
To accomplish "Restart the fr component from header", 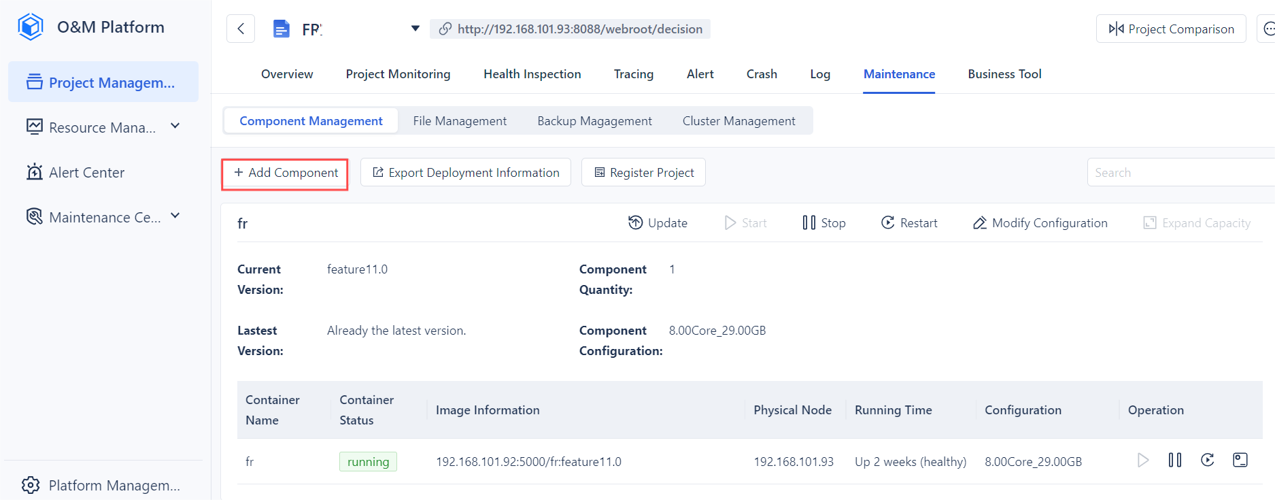I will [909, 223].
